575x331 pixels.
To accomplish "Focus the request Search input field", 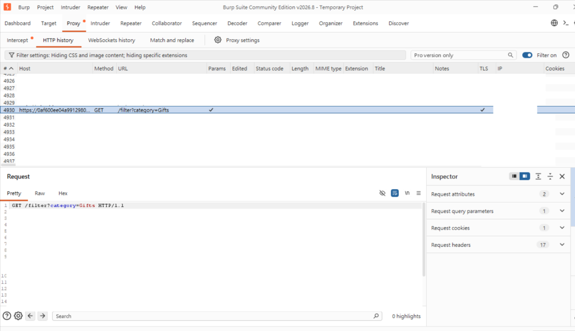I will tap(217, 316).
